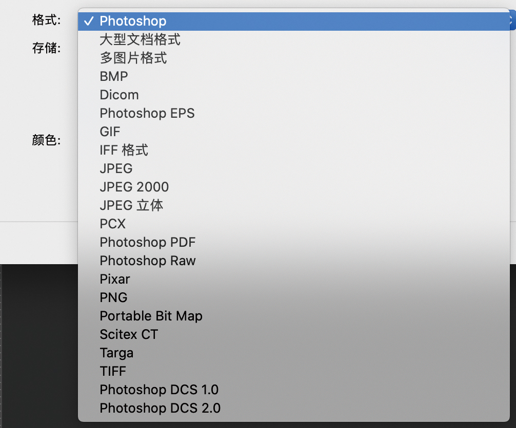Pick Targa from the format menu

(x=293, y=353)
